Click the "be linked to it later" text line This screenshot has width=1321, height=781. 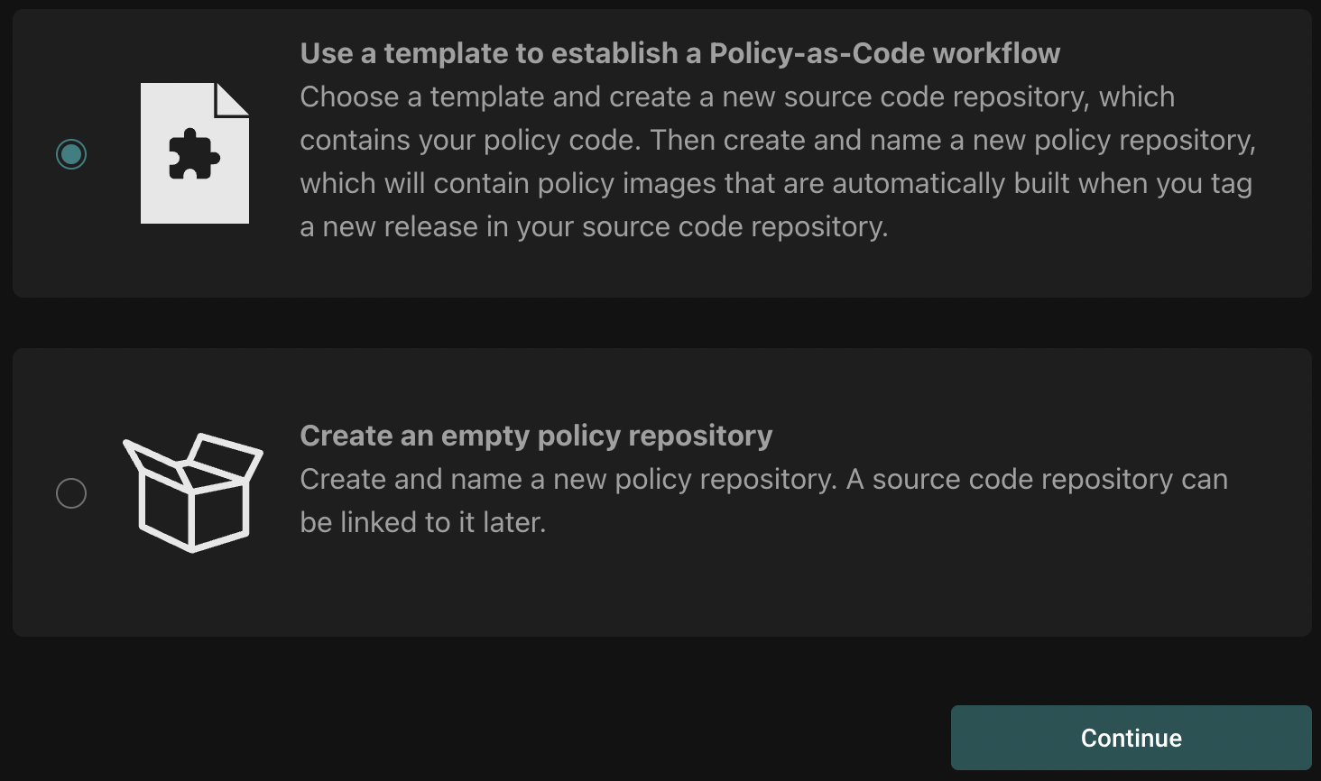tap(422, 522)
